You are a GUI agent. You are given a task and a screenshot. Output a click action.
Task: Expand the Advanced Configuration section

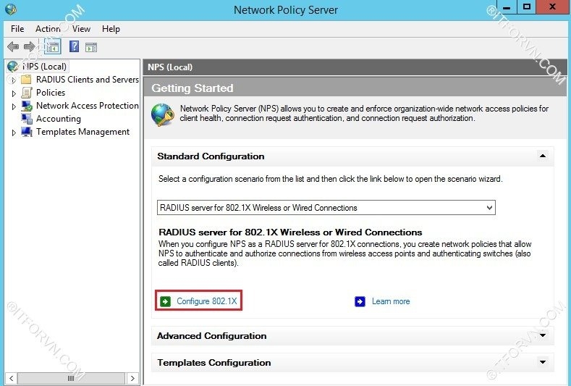[x=542, y=336]
